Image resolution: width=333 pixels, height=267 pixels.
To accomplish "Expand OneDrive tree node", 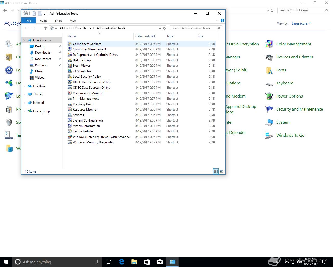I will tap(24, 86).
